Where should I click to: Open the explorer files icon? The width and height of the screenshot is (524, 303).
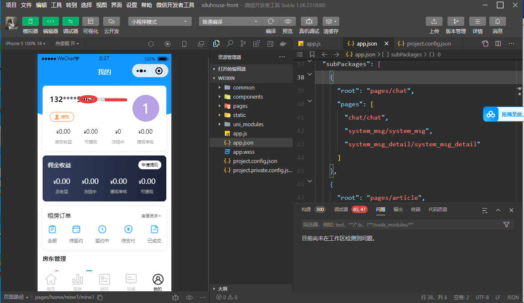click(216, 43)
